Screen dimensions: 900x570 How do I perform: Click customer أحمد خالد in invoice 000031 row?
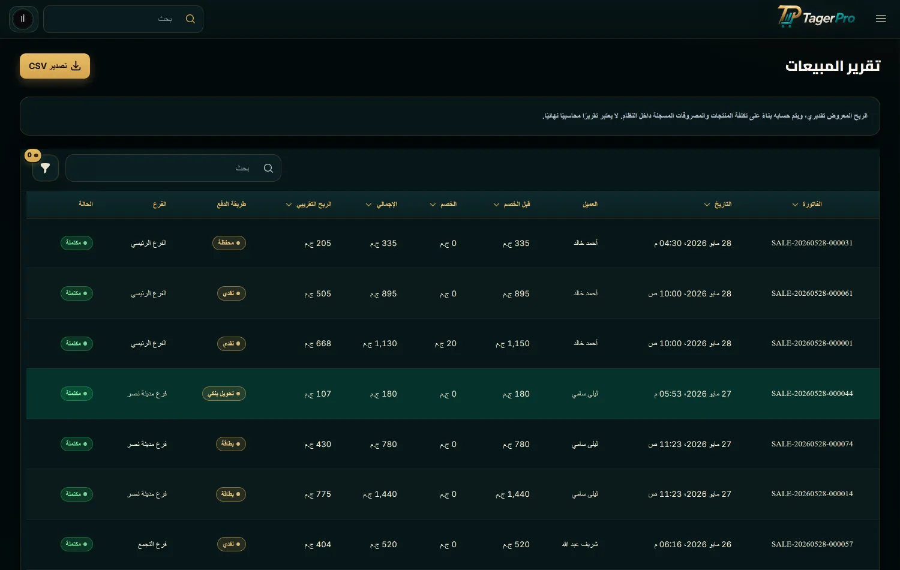[x=586, y=243]
